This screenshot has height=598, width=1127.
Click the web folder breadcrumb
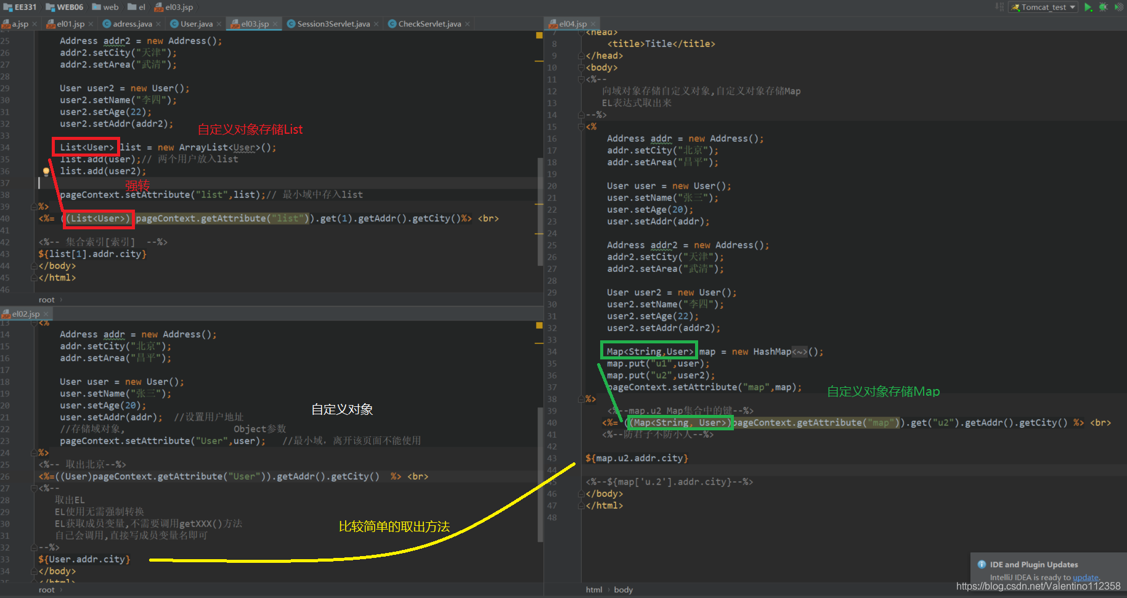point(105,7)
